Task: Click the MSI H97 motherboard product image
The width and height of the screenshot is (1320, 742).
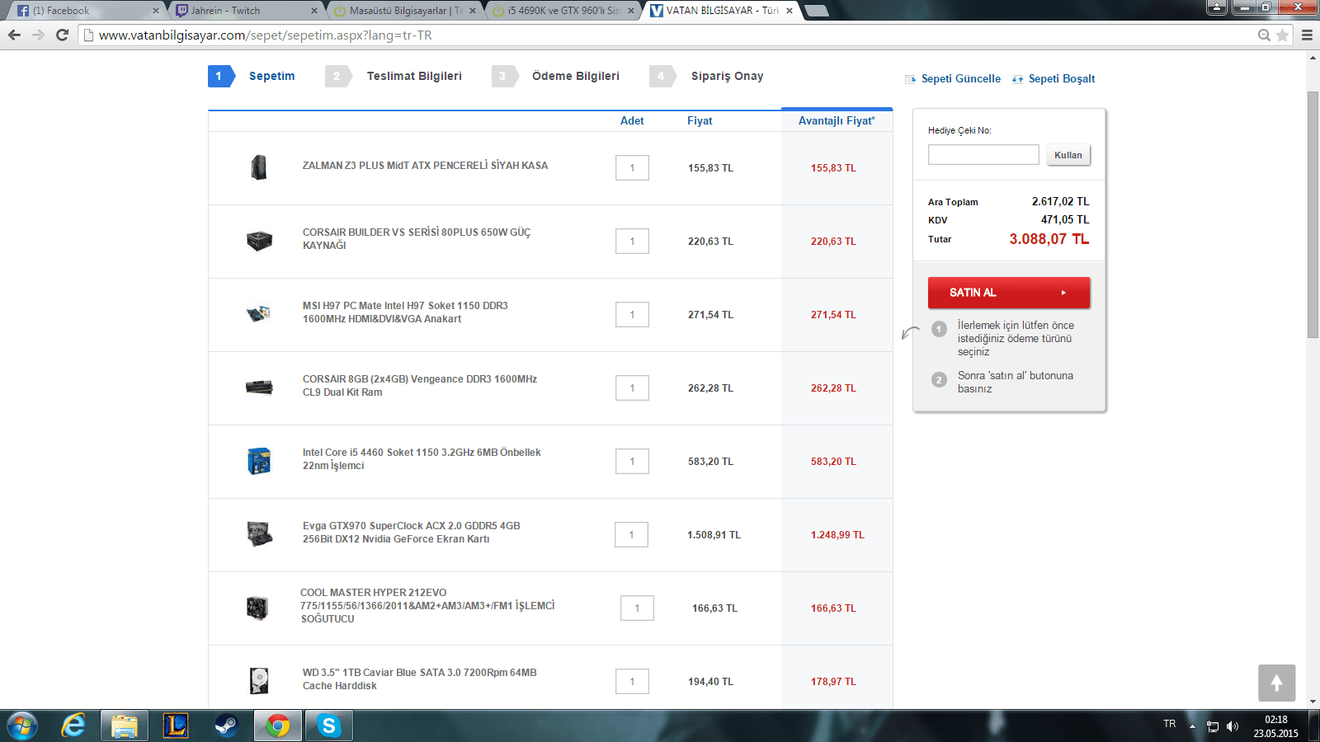Action: tap(259, 314)
